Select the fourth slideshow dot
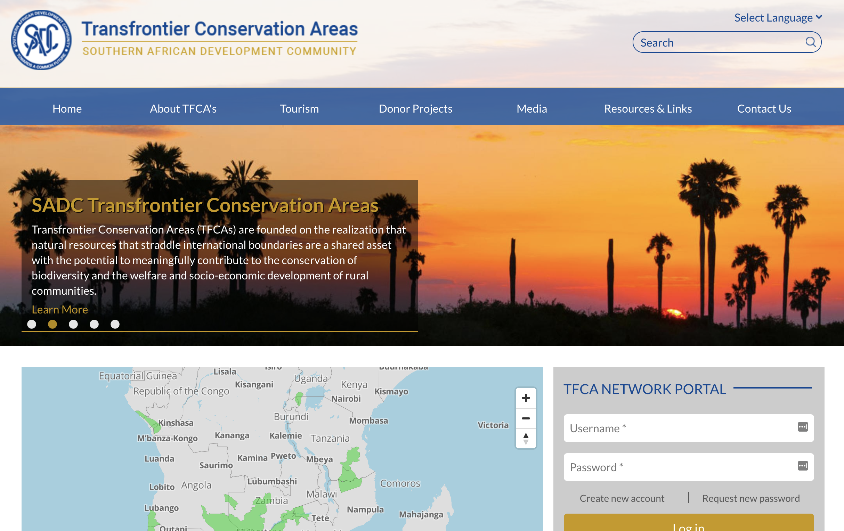The image size is (844, 531). pyautogui.click(x=94, y=324)
